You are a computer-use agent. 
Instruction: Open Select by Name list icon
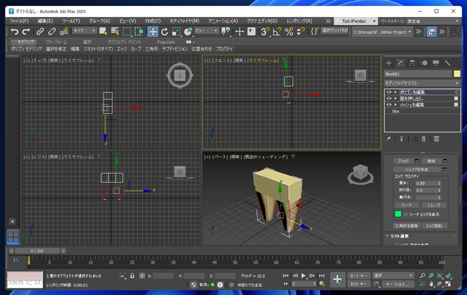tap(115, 32)
